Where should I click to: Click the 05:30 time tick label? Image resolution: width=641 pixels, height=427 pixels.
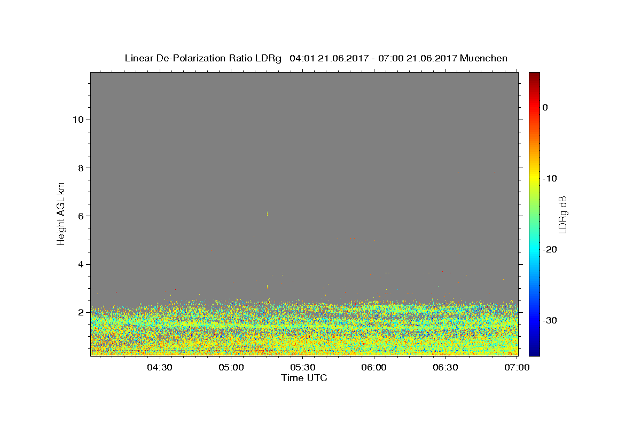pyautogui.click(x=302, y=368)
